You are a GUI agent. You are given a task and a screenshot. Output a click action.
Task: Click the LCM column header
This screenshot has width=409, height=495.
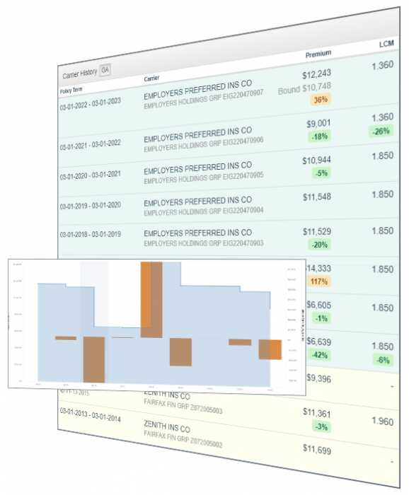386,44
